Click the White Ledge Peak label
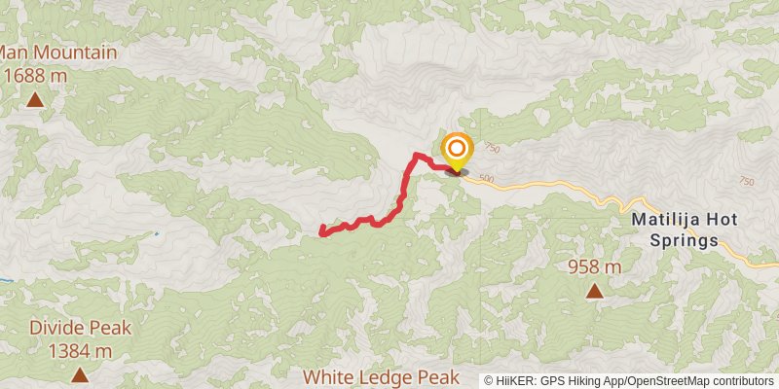Screen dimensions: 779x389 tap(382, 376)
